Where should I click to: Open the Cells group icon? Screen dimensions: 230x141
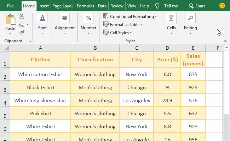171,18
